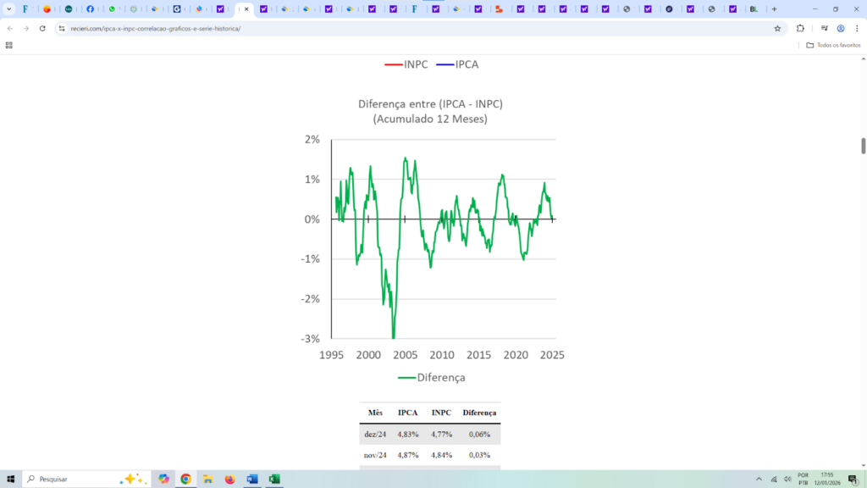This screenshot has height=488, width=867.
Task: Expand hidden system tray icons
Action: (x=759, y=479)
